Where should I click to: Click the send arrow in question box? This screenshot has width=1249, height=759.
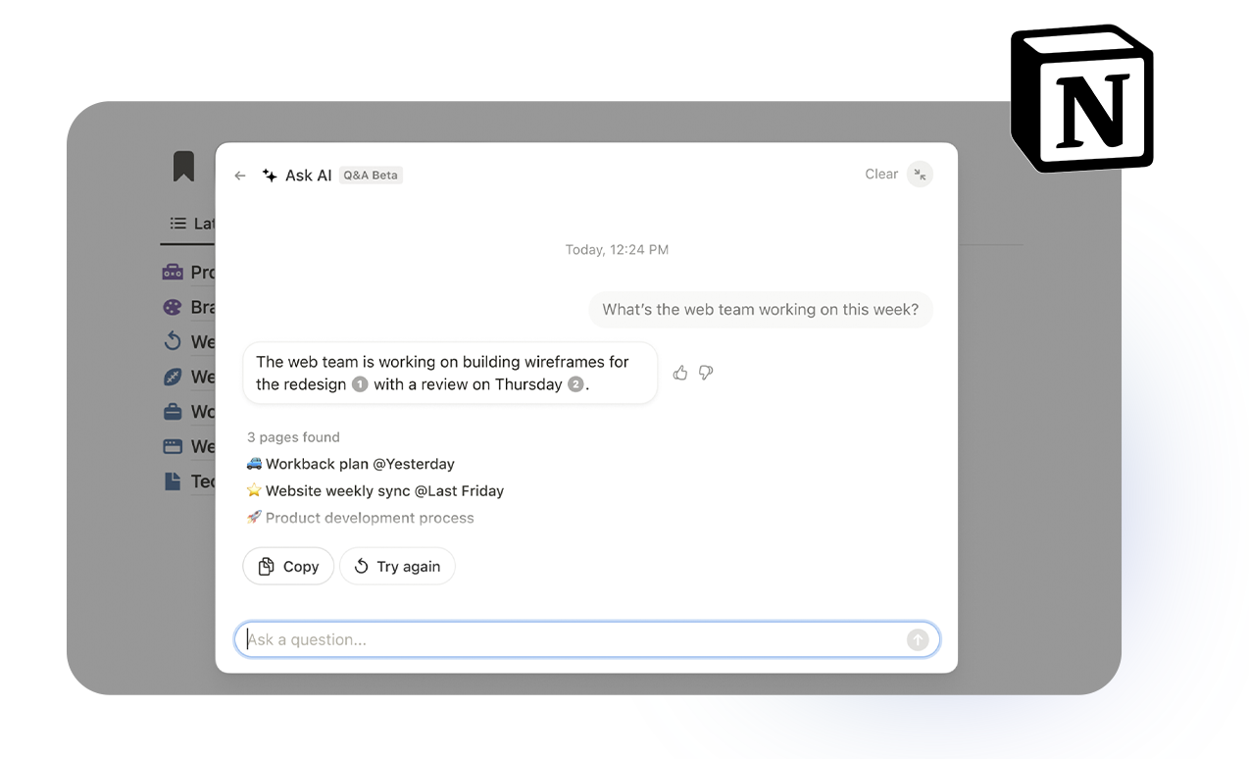tap(918, 640)
